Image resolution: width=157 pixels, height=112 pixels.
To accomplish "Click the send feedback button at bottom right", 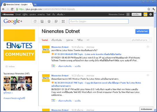I will pyautogui.click(x=146, y=109).
